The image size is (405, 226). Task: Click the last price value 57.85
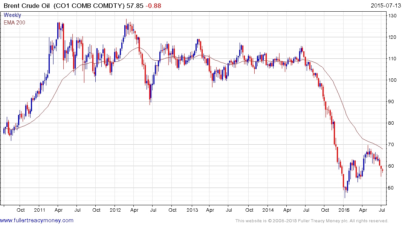tap(135, 6)
